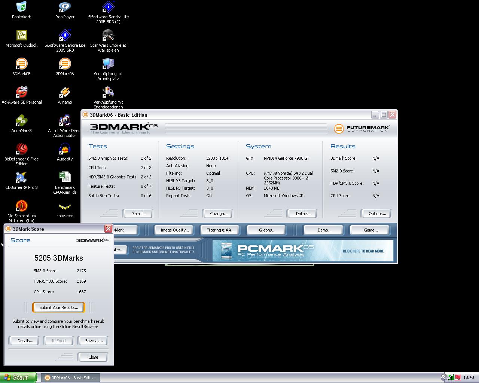Click the red system tray icon
479x383 pixels.
click(x=458, y=377)
